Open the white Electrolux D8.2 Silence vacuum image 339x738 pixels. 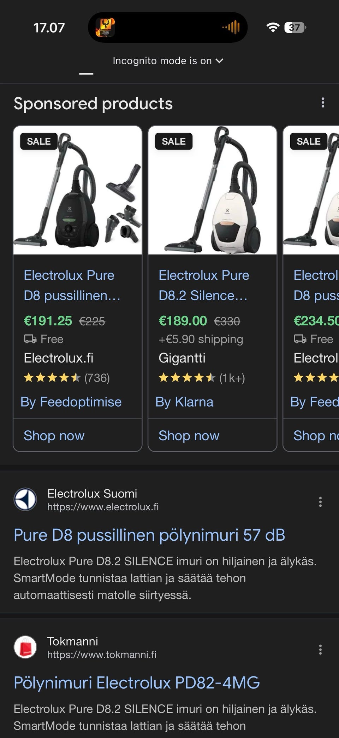point(212,190)
